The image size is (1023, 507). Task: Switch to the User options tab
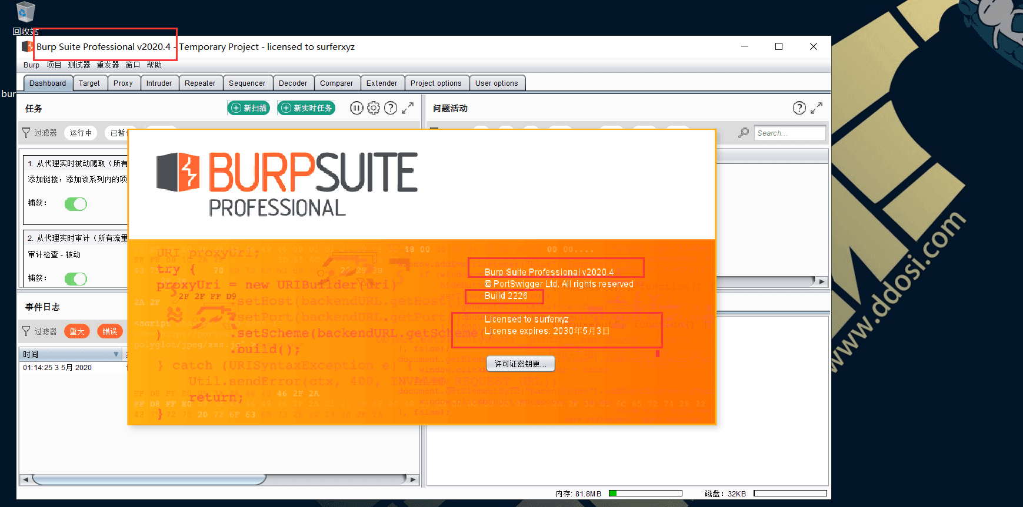(496, 83)
